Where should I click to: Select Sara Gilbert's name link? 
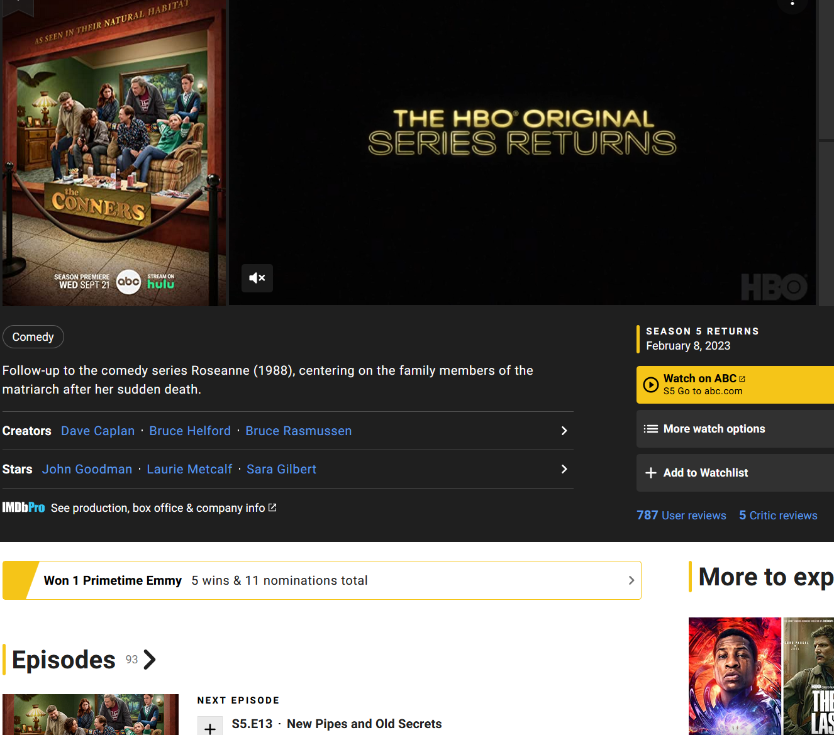tap(281, 469)
